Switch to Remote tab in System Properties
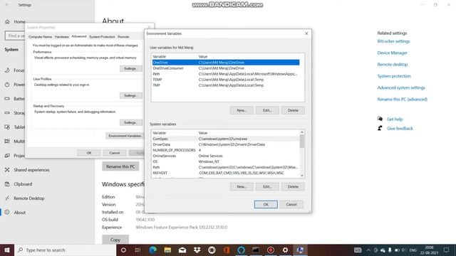This screenshot has width=456, height=256. coord(123,37)
